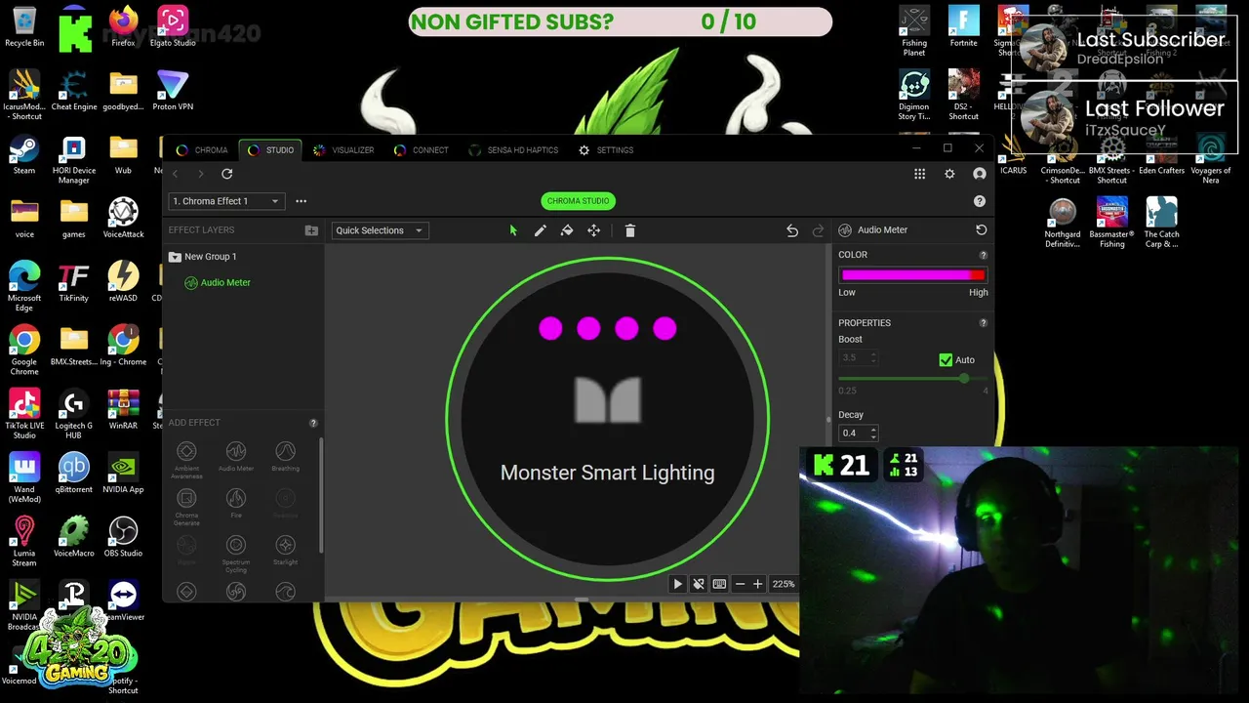Open the gear settings icon near profile
This screenshot has height=703, width=1249.
pyautogui.click(x=949, y=174)
